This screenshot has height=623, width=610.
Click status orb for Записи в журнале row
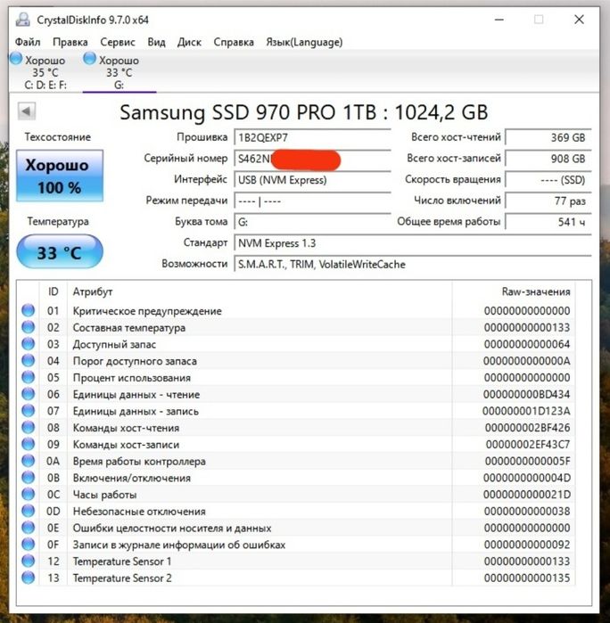pyautogui.click(x=29, y=544)
